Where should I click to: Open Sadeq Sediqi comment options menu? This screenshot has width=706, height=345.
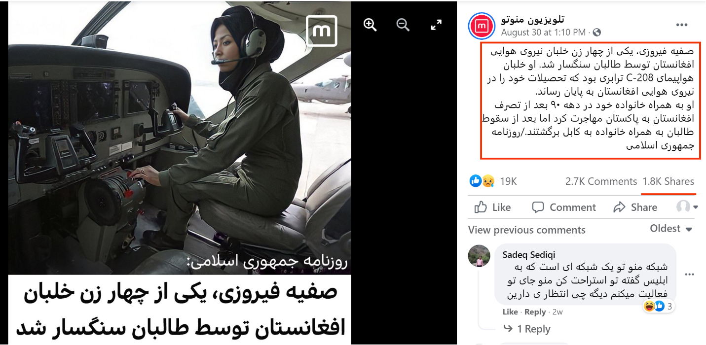(690, 275)
